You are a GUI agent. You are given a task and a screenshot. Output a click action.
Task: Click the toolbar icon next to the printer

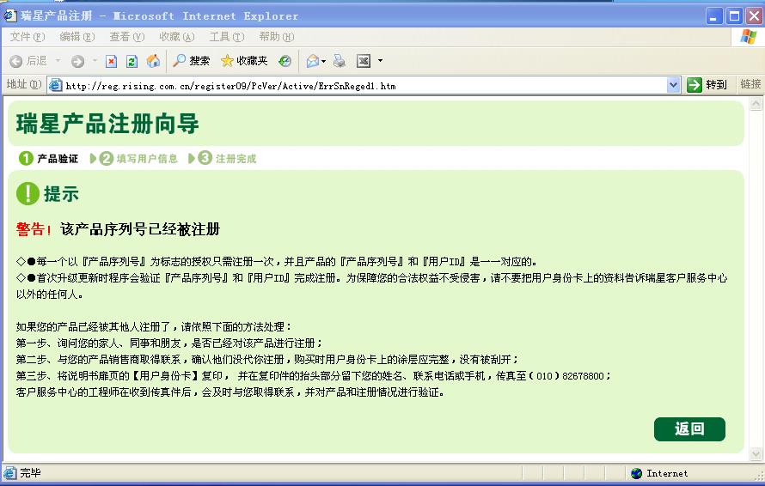(364, 61)
